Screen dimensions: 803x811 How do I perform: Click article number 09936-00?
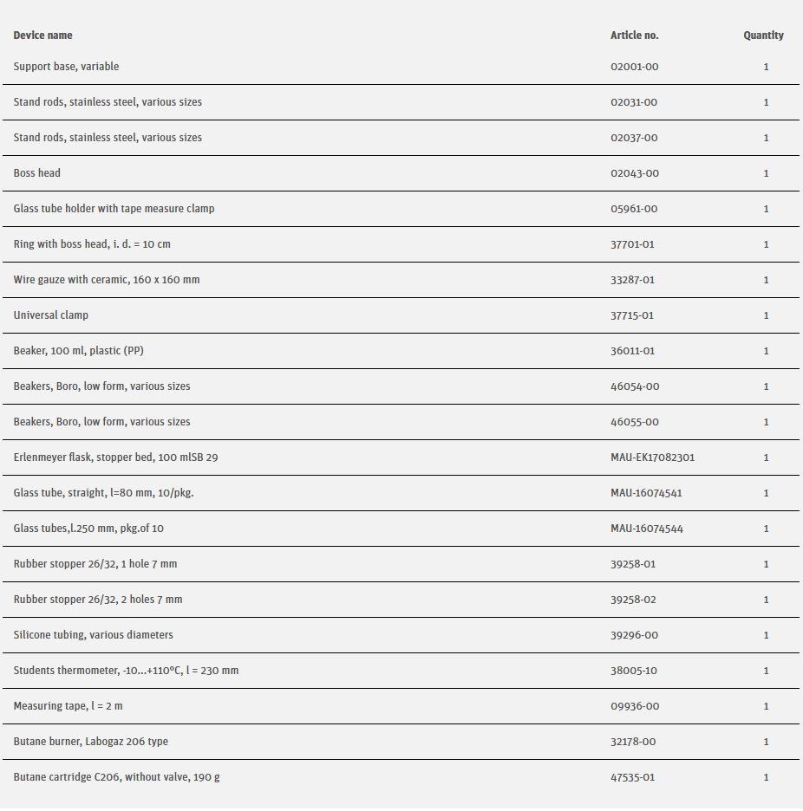tap(635, 706)
